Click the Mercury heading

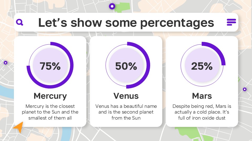[x=50, y=96]
